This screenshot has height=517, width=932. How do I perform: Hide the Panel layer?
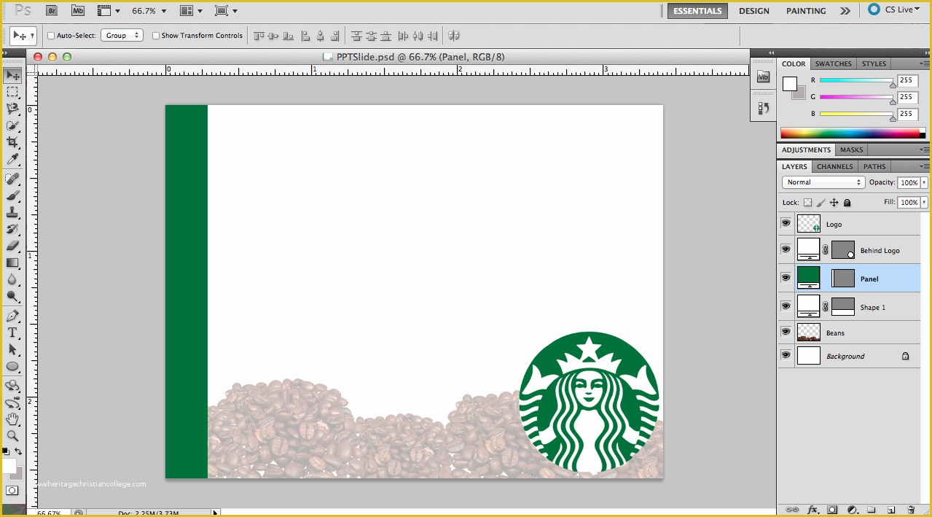pyautogui.click(x=786, y=278)
